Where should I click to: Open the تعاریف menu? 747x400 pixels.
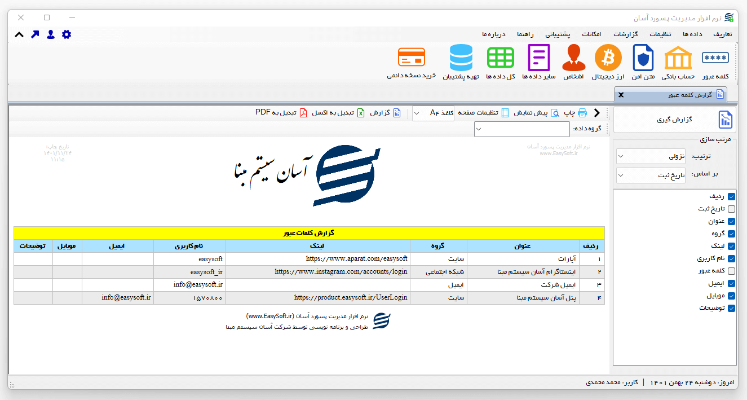(x=722, y=34)
